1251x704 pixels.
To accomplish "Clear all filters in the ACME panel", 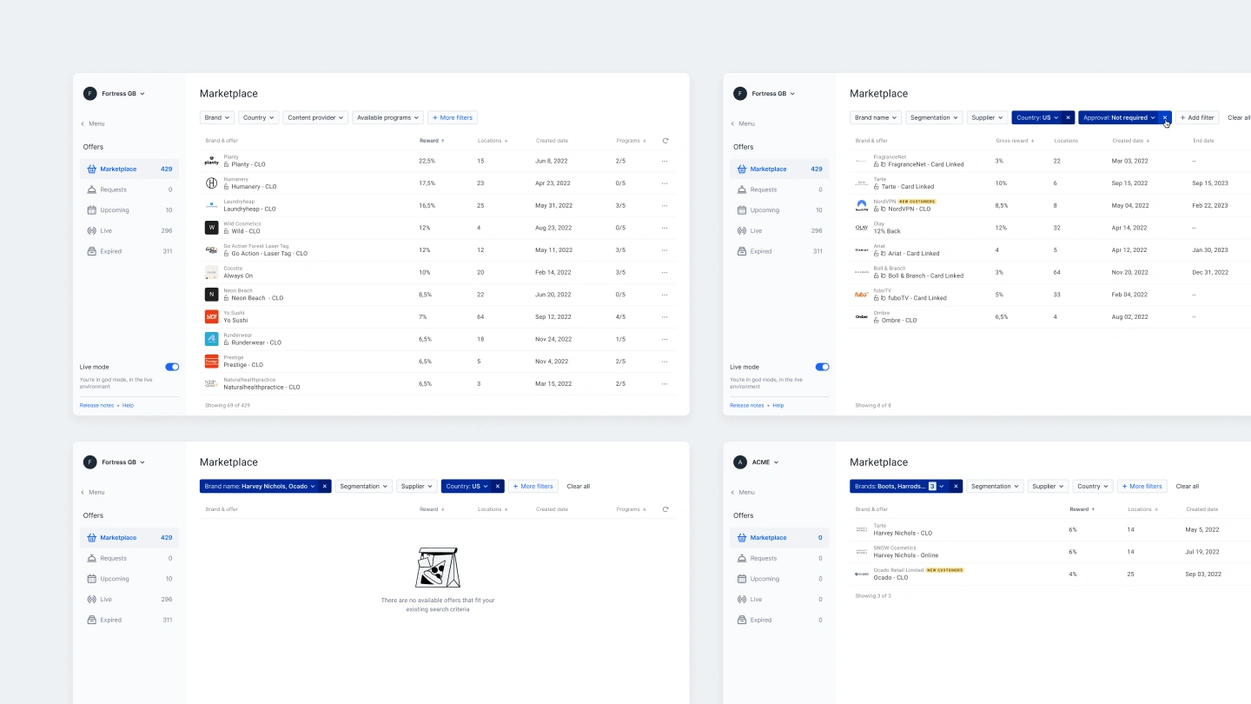I will coord(1187,487).
